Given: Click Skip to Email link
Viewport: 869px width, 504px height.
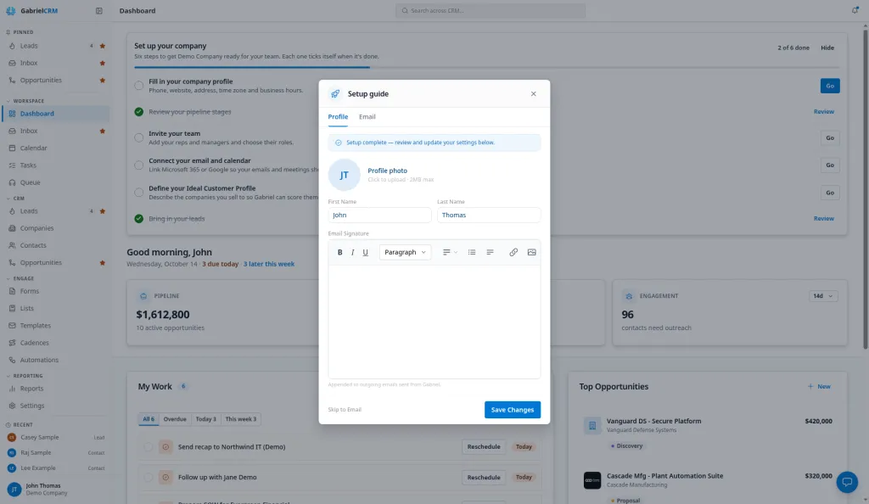Looking at the screenshot, I should [x=345, y=410].
